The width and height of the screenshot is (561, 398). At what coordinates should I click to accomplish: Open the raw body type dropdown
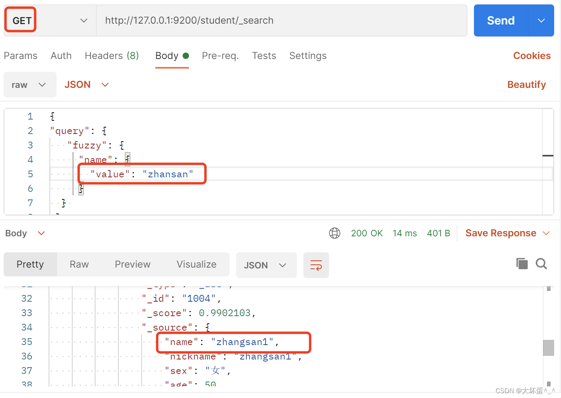click(x=30, y=85)
